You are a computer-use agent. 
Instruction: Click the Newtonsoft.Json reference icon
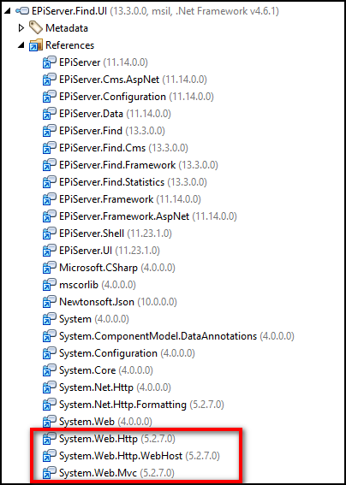[x=50, y=302]
